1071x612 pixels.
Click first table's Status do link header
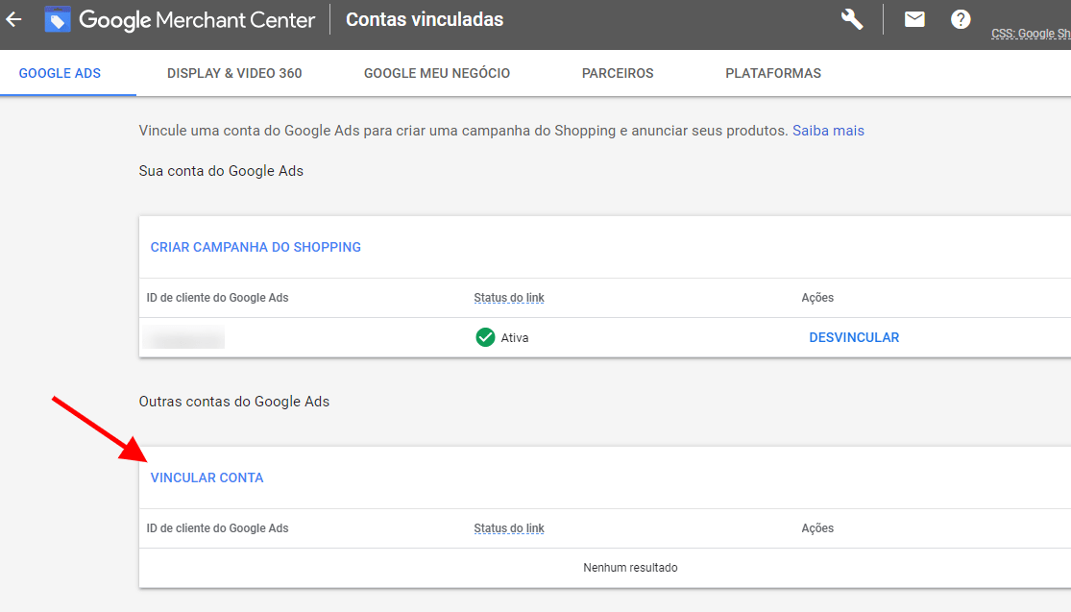(x=509, y=298)
